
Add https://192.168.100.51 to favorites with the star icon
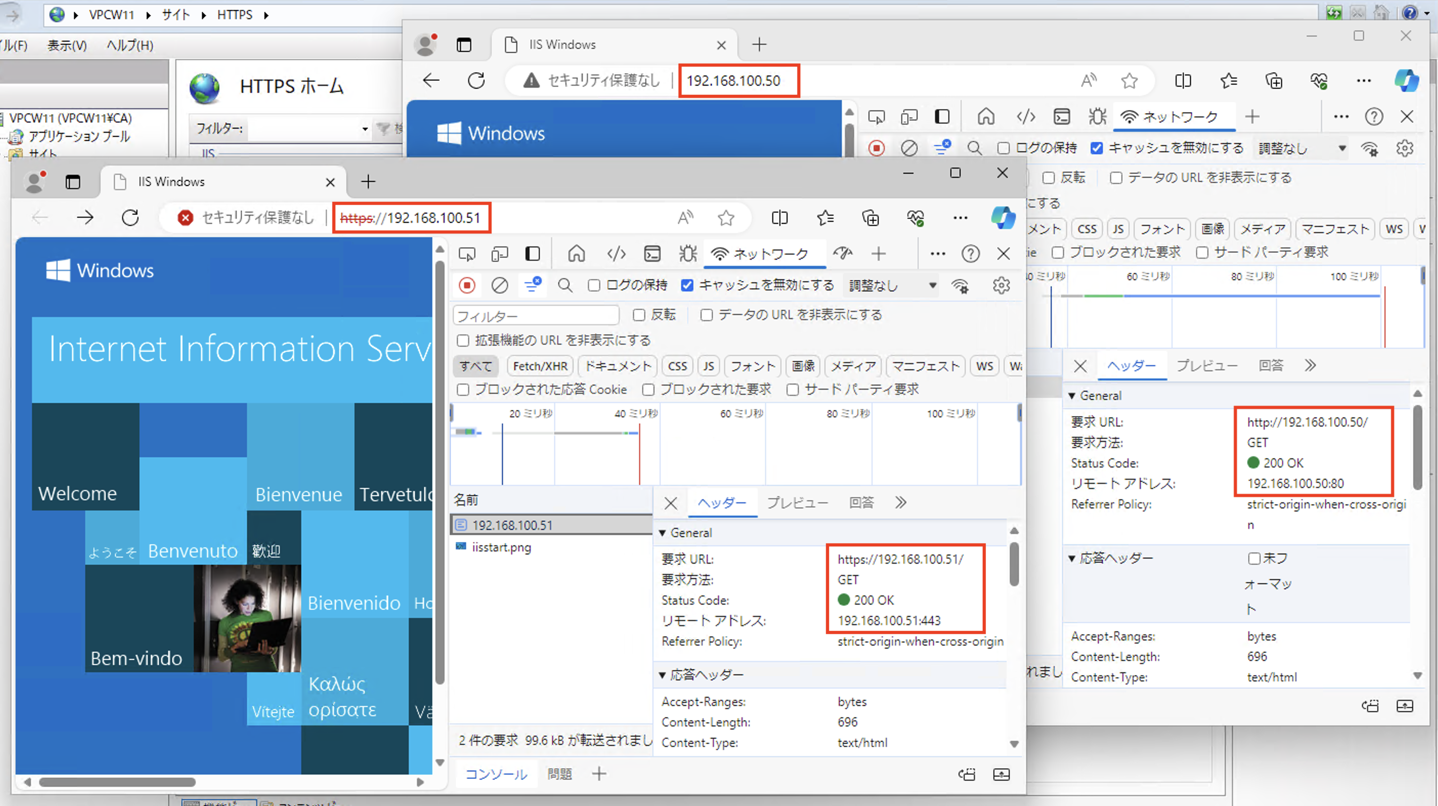(726, 217)
